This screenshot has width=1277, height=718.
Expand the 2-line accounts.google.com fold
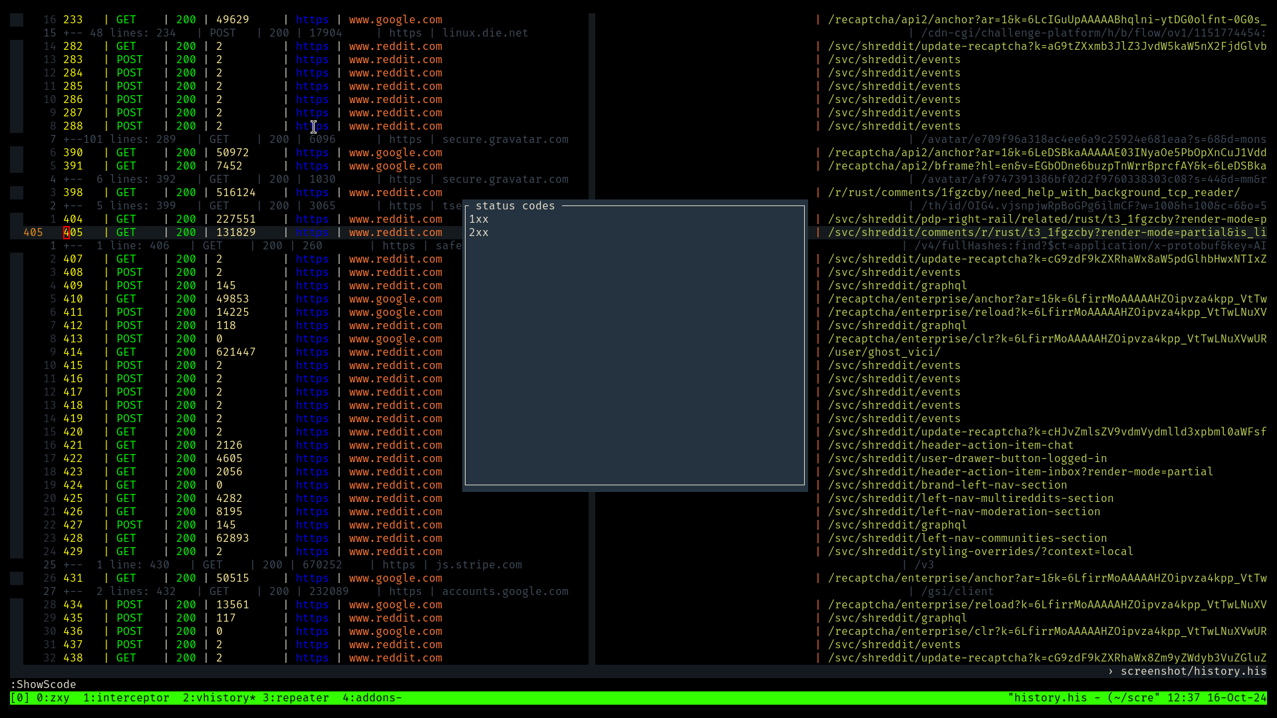click(x=120, y=591)
